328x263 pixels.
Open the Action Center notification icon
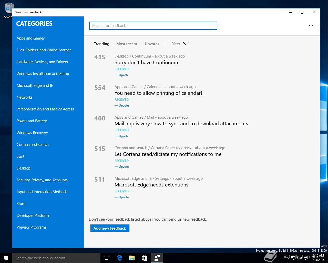(306, 258)
